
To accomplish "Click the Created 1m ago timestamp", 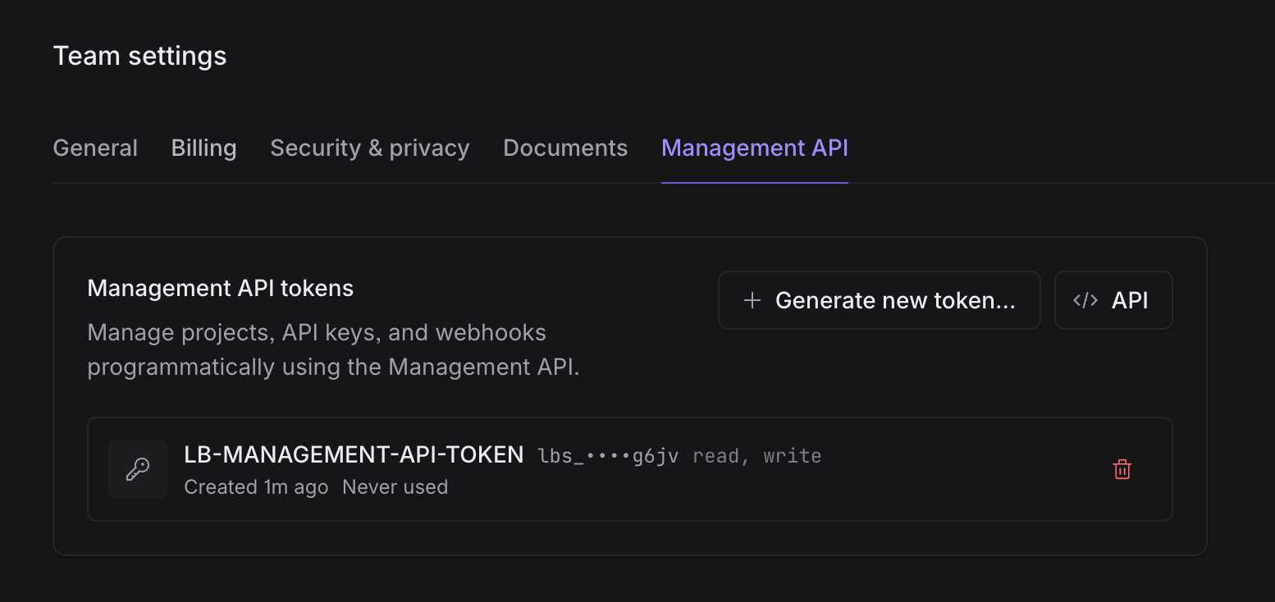I will tap(256, 486).
